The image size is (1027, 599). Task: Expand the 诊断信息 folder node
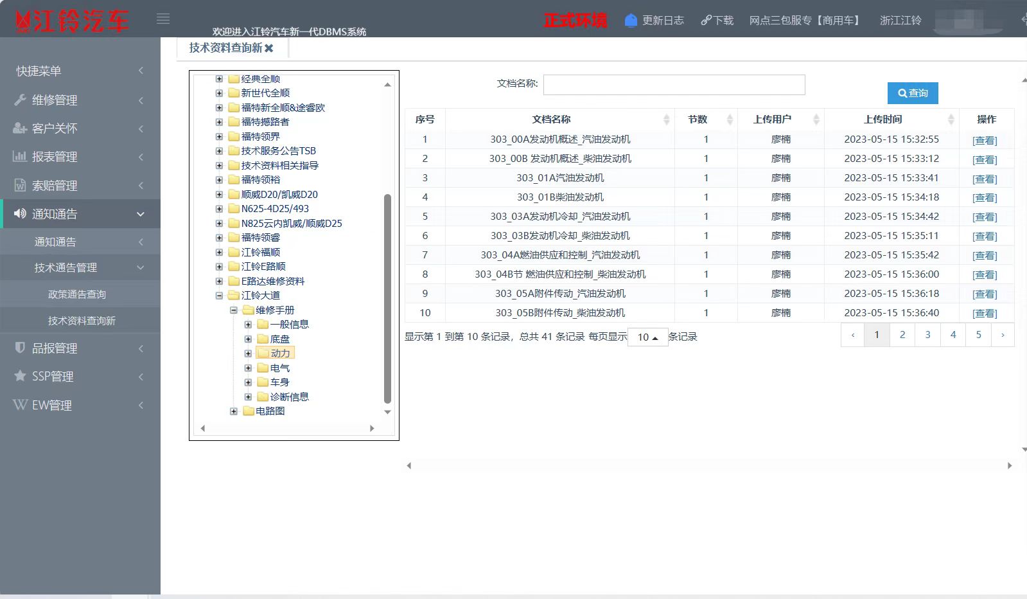pos(248,397)
